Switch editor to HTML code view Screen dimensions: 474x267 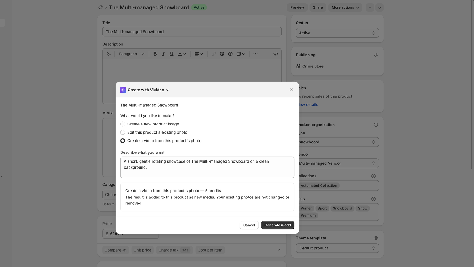pos(276,54)
